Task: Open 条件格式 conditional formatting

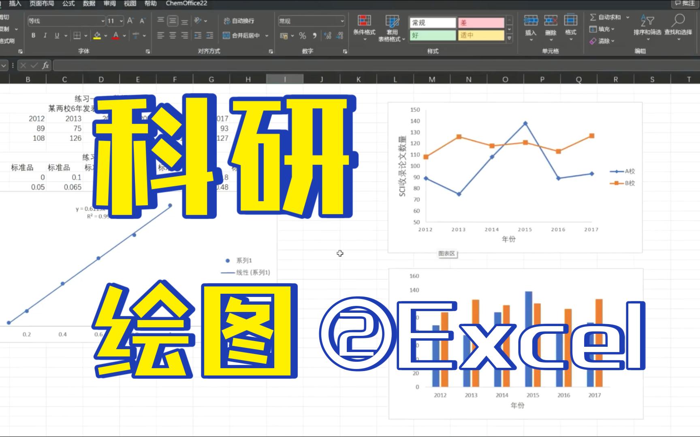Action: tap(364, 28)
